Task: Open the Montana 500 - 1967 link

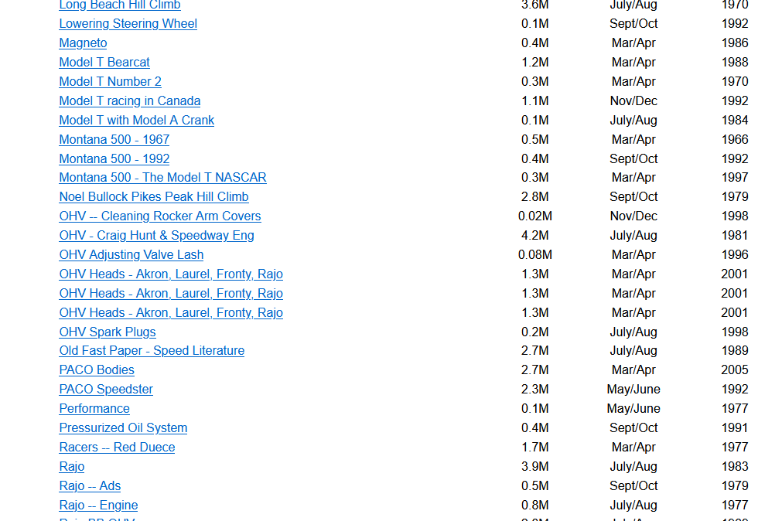Action: click(114, 140)
